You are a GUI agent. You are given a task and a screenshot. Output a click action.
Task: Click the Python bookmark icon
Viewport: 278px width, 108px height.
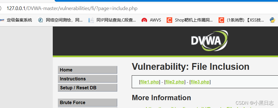click(272, 20)
